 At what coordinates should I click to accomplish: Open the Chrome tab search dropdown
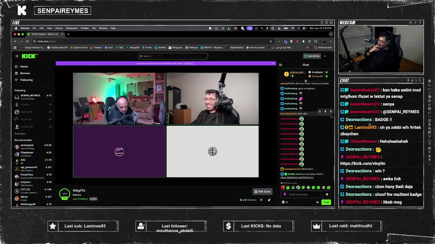click(x=331, y=34)
